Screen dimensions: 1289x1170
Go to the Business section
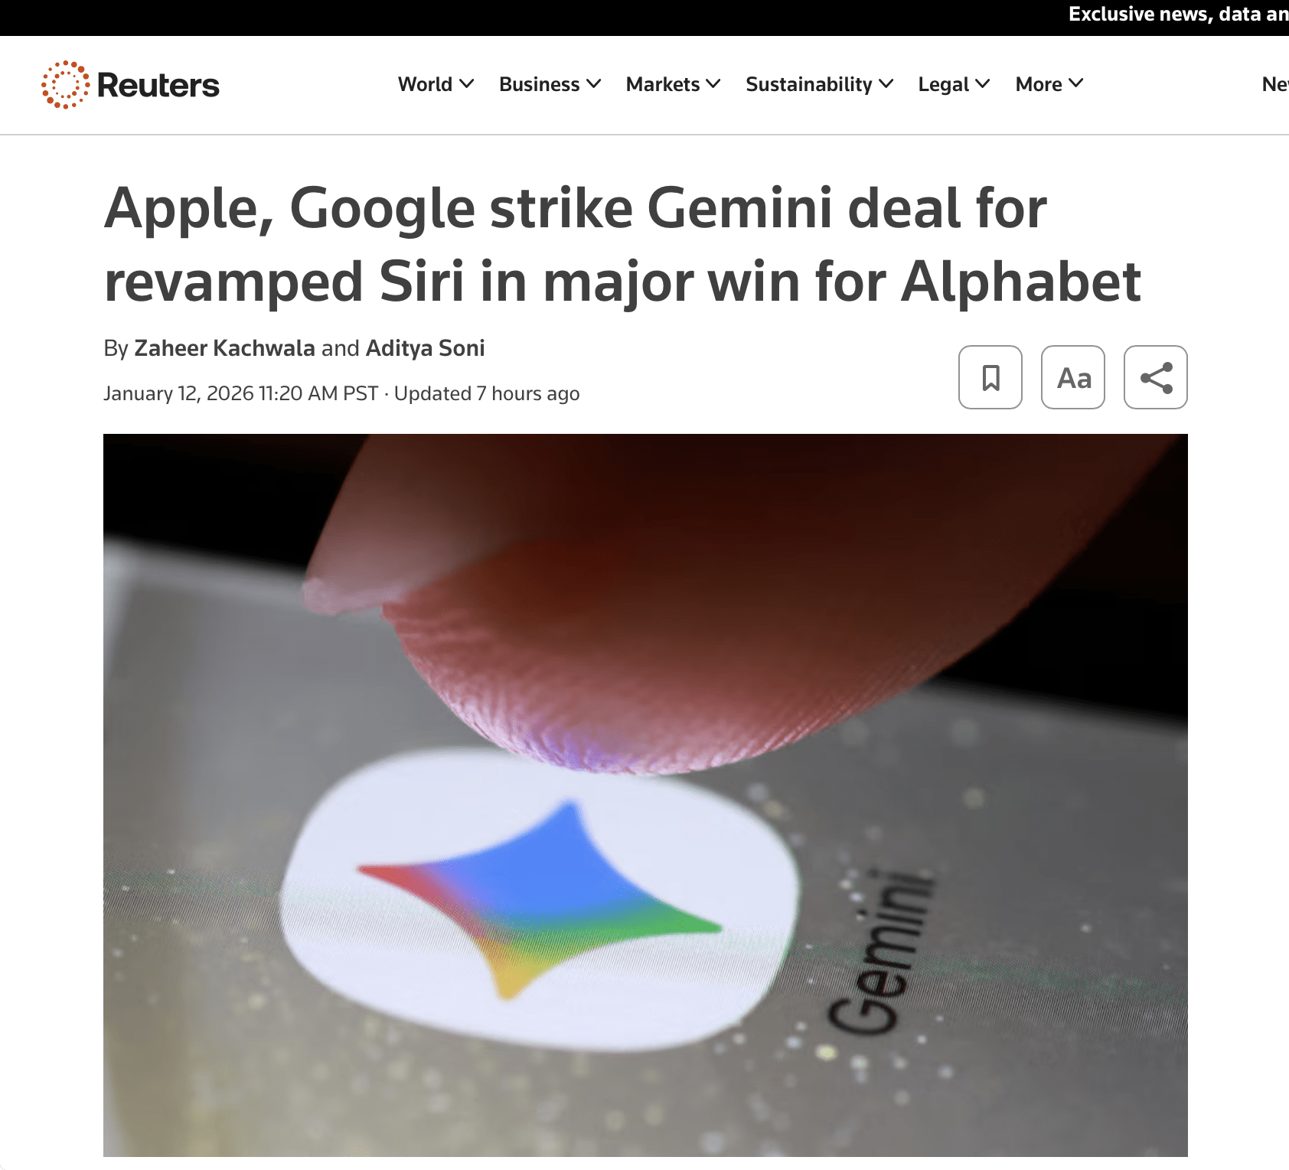tap(539, 84)
